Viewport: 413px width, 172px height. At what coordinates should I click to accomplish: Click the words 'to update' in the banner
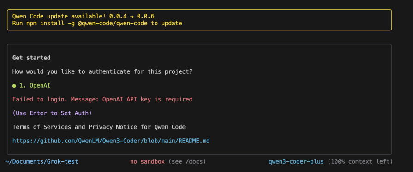click(167, 23)
